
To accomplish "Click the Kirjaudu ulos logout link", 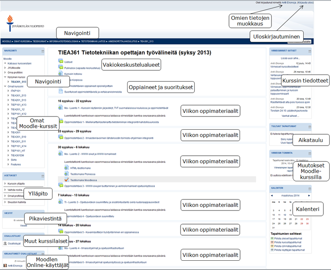I will [305, 3].
